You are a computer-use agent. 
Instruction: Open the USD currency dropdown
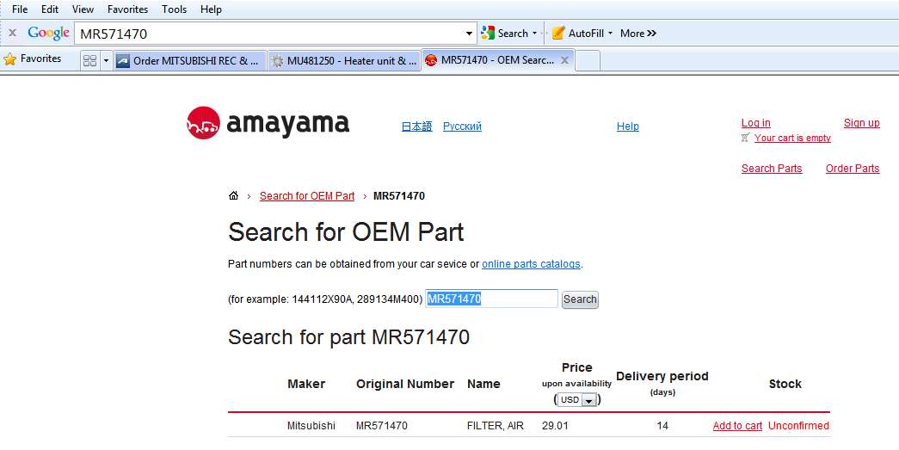(576, 400)
